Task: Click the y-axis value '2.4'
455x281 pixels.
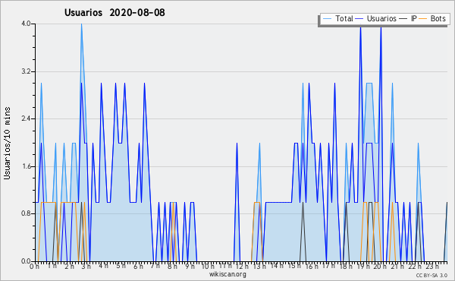Action: coord(26,118)
